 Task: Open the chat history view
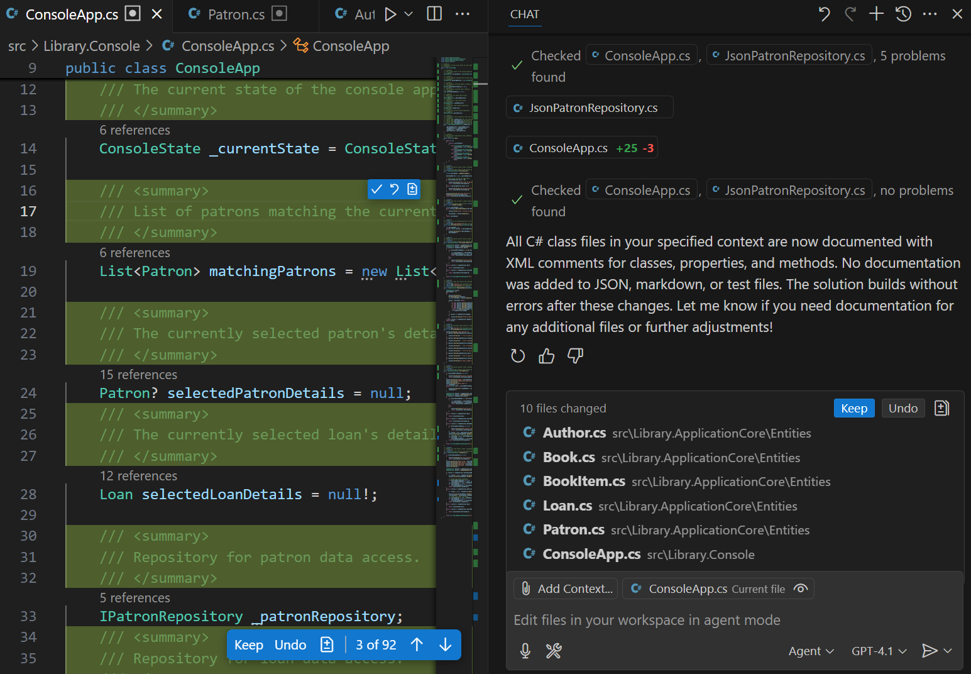tap(903, 14)
